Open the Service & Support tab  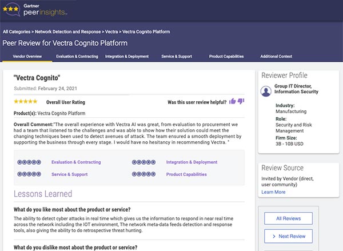[x=177, y=57]
